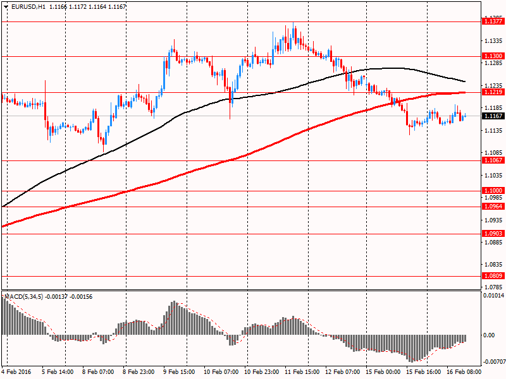This screenshot has height=379, width=506.
Task: Select the 1.0835 price scale value
Action: [493, 265]
